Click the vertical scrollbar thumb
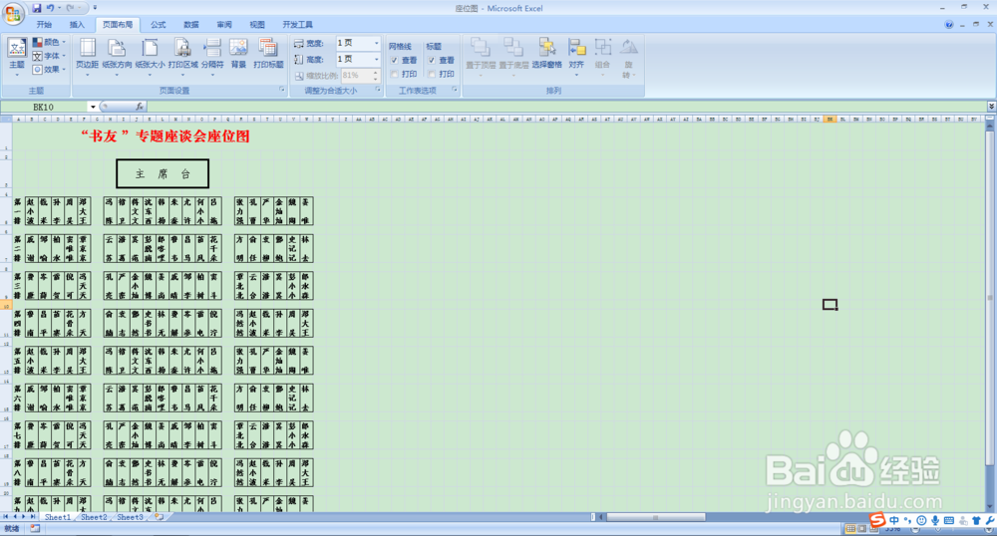The height and width of the screenshot is (536, 997). tap(989, 298)
